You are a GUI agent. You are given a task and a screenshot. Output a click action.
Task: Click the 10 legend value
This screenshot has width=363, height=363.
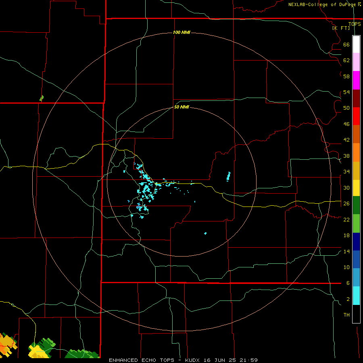[x=346, y=267]
